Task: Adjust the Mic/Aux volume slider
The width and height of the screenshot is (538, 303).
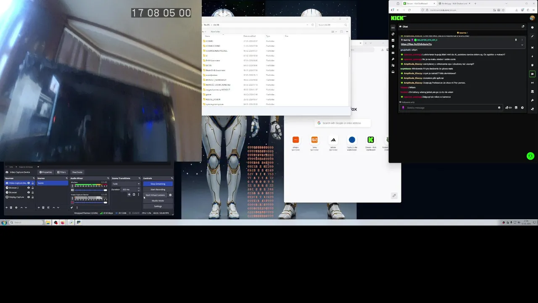Action: point(91,190)
